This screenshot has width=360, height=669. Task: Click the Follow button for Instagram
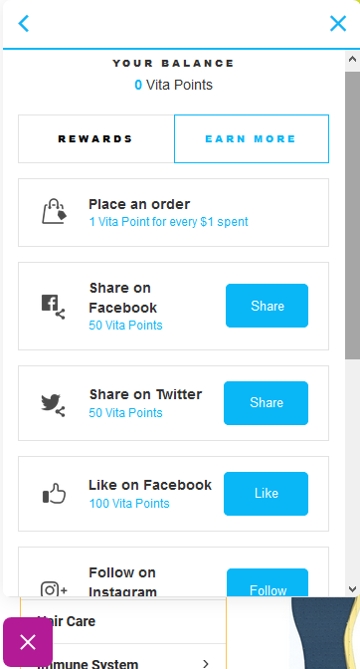(x=268, y=583)
